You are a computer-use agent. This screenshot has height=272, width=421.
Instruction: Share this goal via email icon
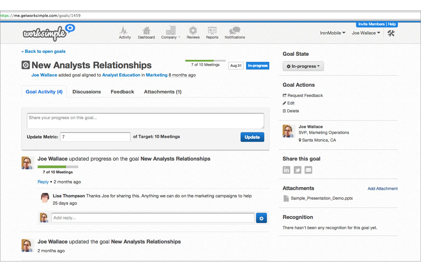click(x=308, y=170)
